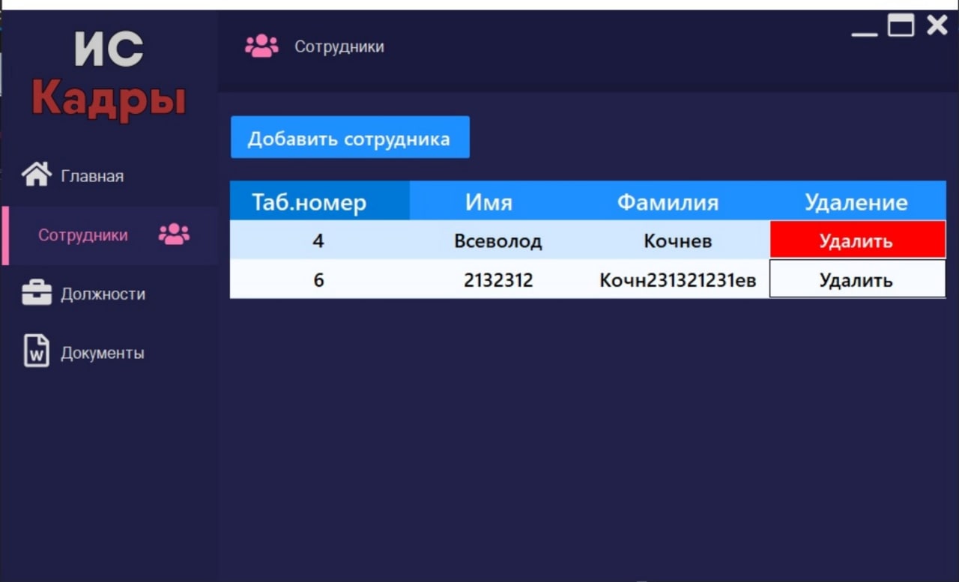Select the cell with tab number 6
The height and width of the screenshot is (582, 959).
pos(319,280)
